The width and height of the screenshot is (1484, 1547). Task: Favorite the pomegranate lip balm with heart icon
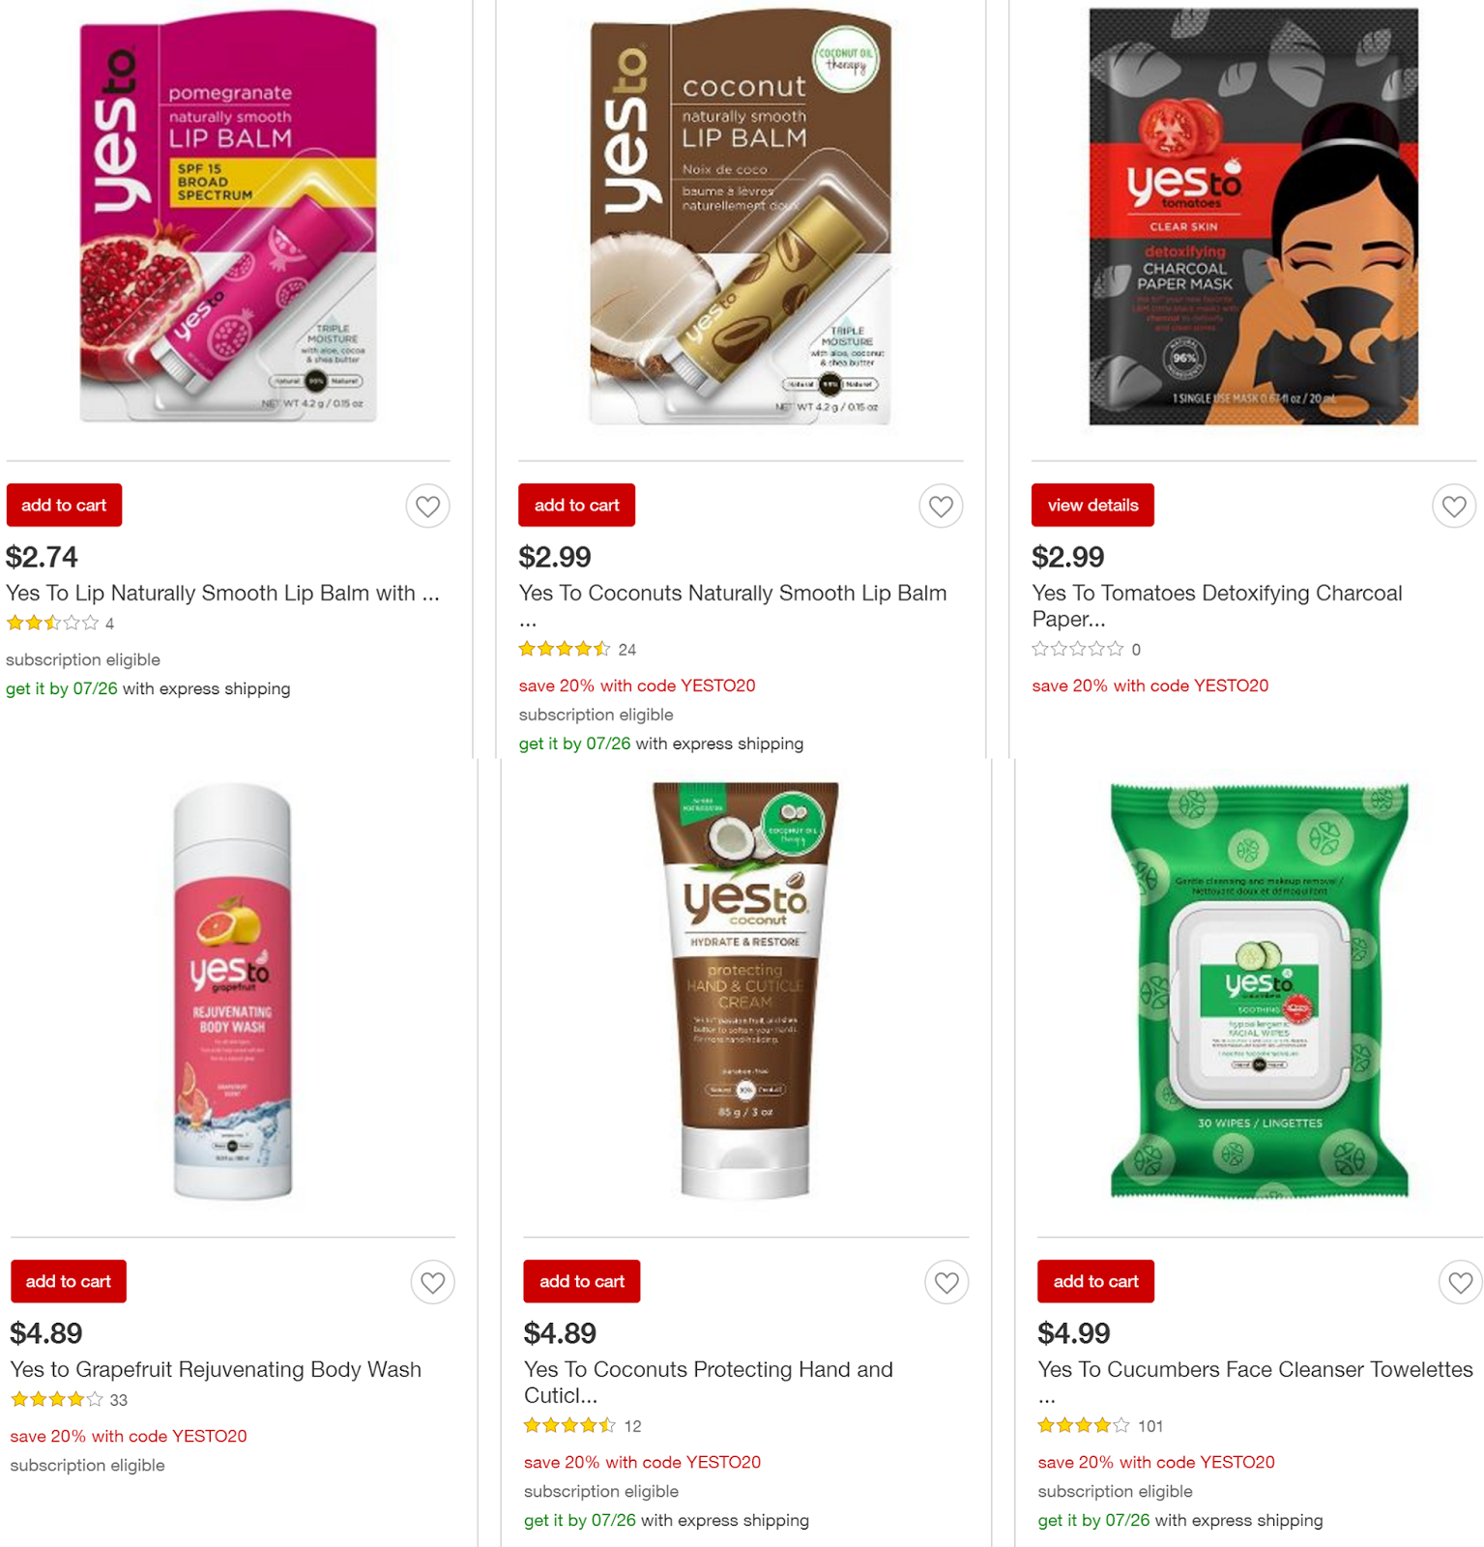(x=427, y=506)
